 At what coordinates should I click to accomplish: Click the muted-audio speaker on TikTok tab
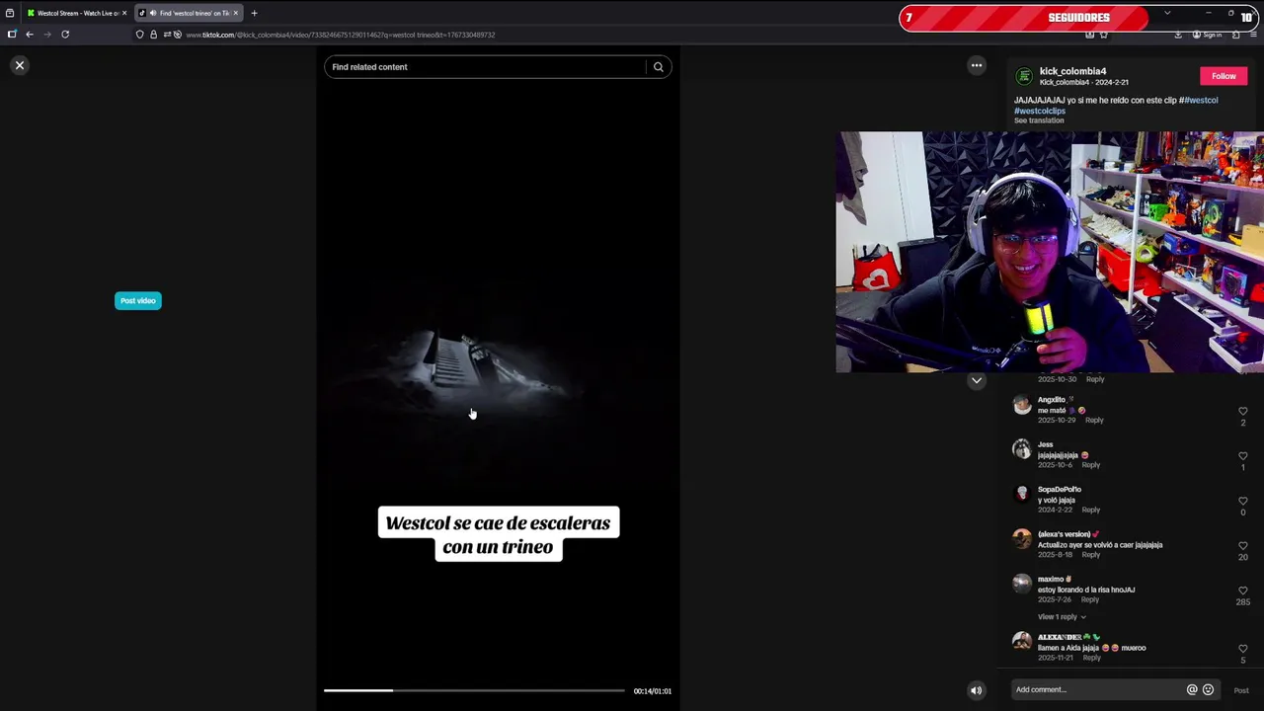pyautogui.click(x=152, y=13)
